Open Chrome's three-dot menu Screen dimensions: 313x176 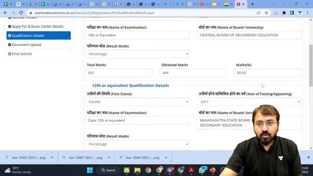point(308,13)
